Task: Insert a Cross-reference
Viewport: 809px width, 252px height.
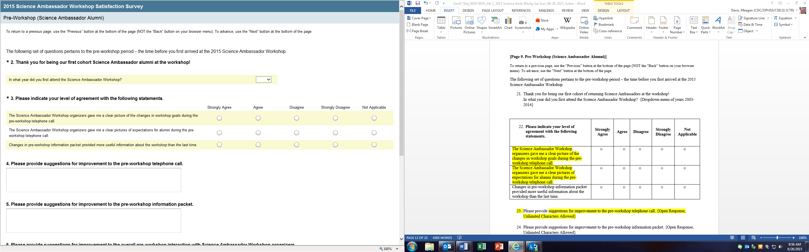Action: point(608,31)
